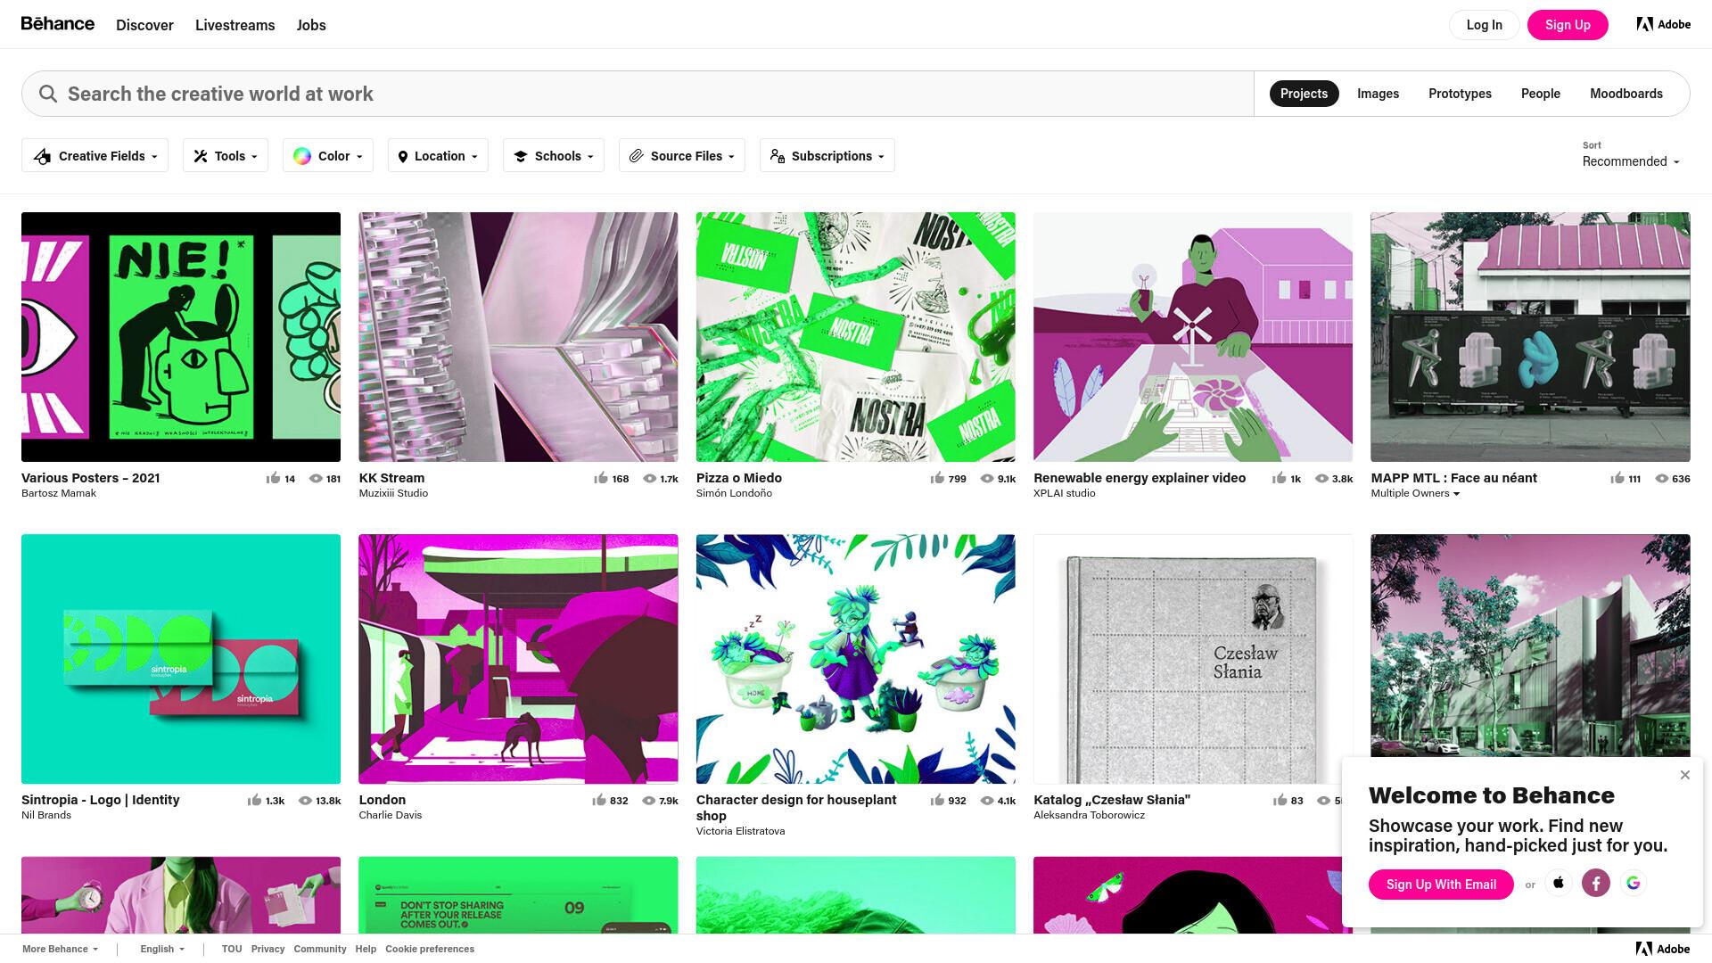This screenshot has height=963, width=1712.
Task: Open the Renewable energy explainer video title
Action: [1140, 478]
